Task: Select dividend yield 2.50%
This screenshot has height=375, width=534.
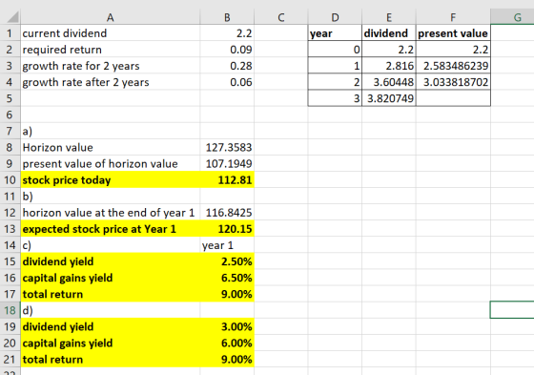Action: pos(227,261)
